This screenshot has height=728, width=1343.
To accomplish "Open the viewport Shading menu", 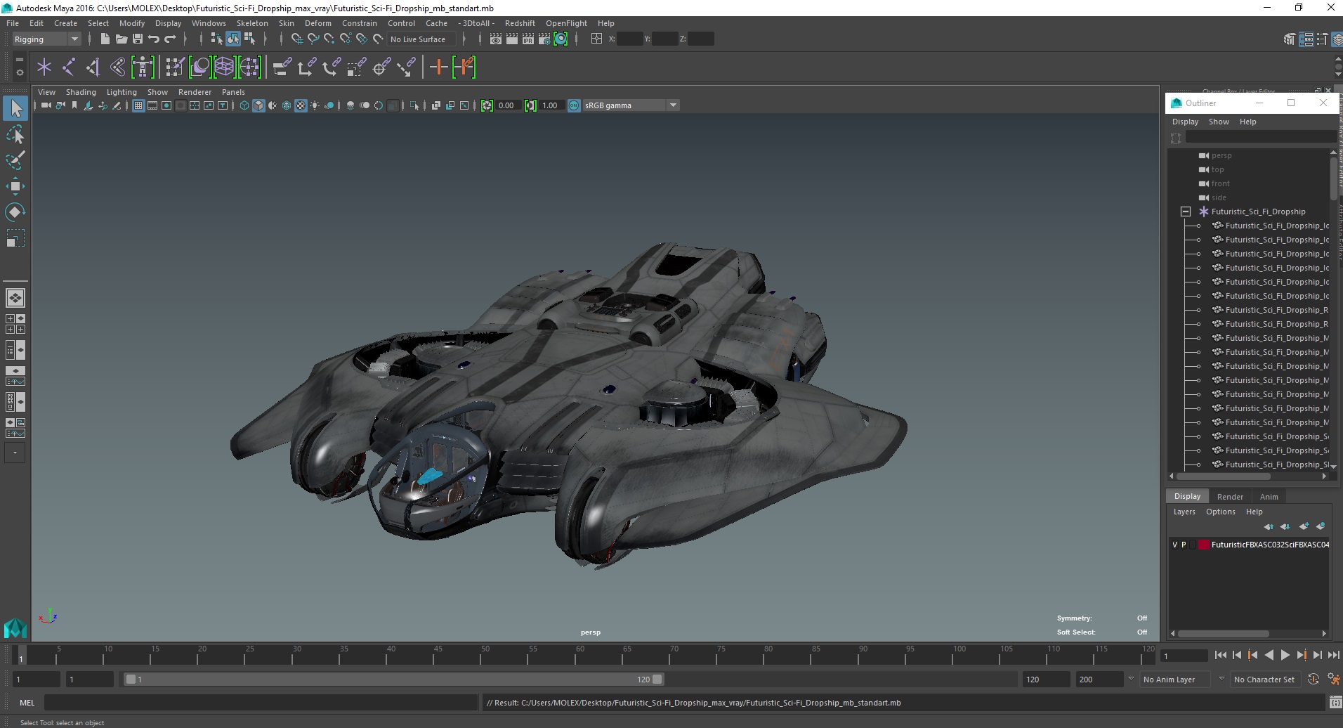I will [x=81, y=92].
